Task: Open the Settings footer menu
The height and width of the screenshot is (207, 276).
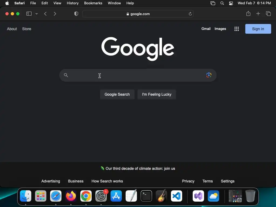Action: coord(227,181)
